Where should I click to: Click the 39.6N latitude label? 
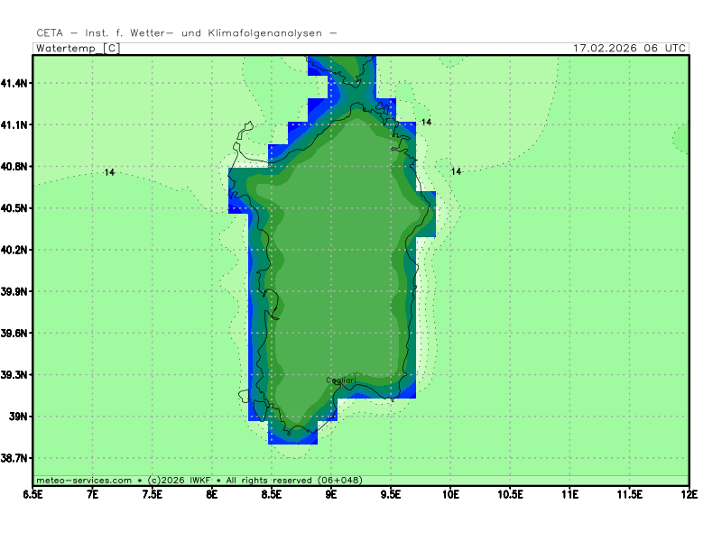click(15, 334)
